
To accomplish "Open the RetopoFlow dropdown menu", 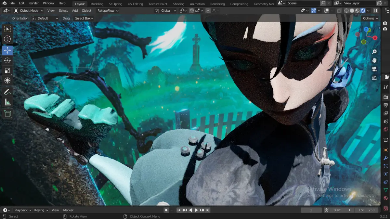I will [x=108, y=10].
